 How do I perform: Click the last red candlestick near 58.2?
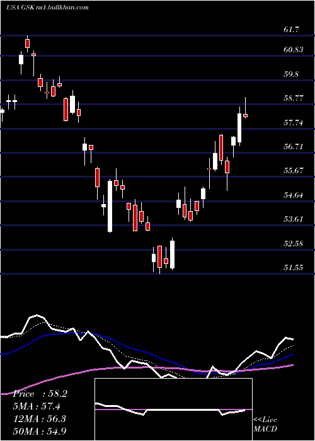point(245,115)
